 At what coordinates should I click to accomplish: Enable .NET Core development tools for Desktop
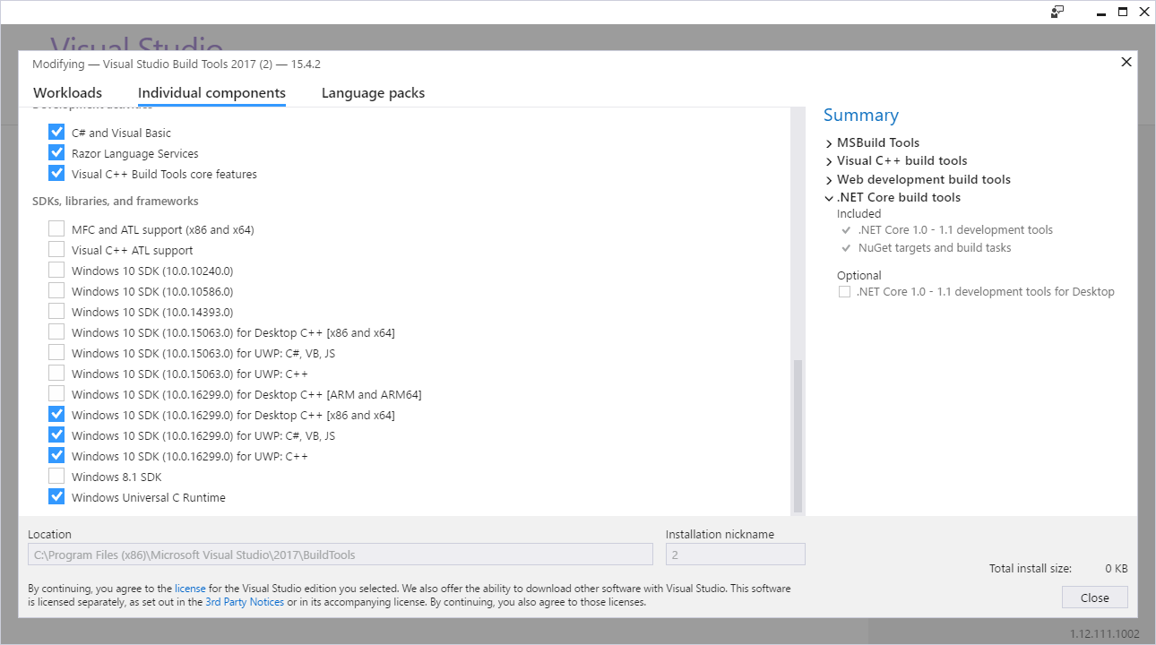[x=843, y=291]
